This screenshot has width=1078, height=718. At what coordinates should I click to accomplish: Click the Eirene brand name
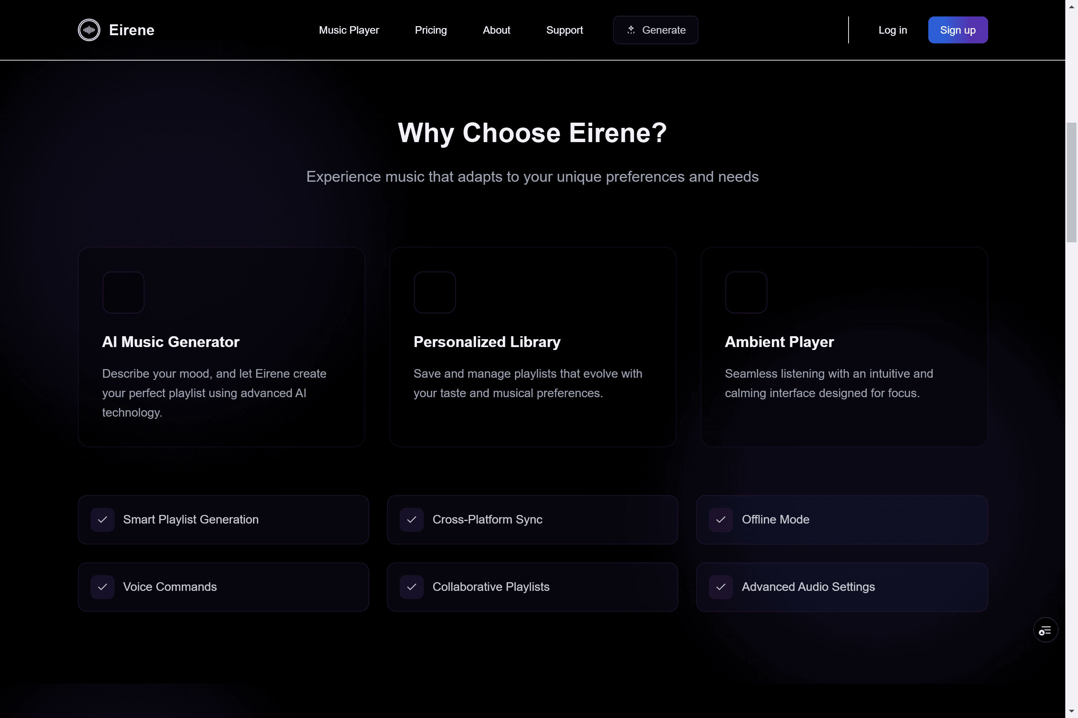point(131,30)
